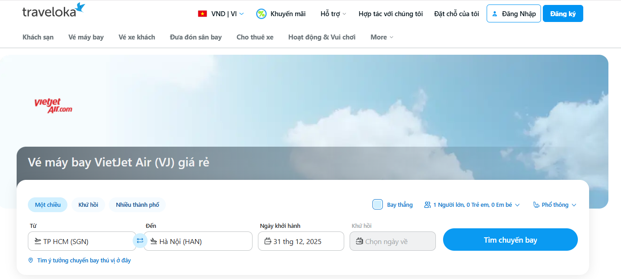Click the Vietnam flag icon
Image resolution: width=621 pixels, height=279 pixels.
click(x=202, y=14)
